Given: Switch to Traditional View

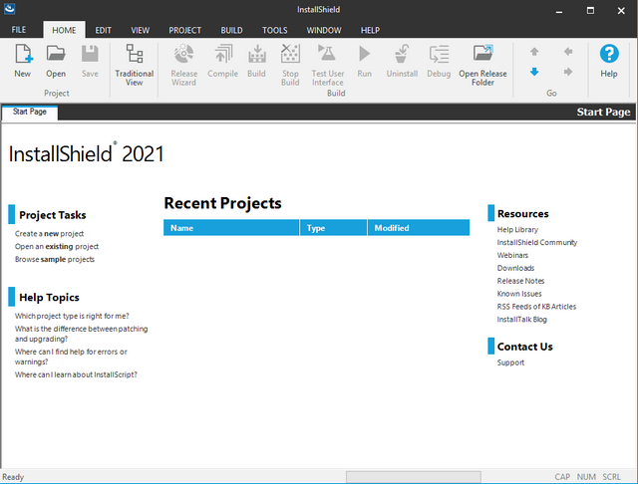Looking at the screenshot, I should pos(135,62).
